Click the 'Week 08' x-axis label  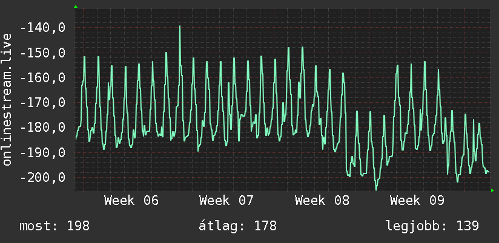click(x=322, y=201)
